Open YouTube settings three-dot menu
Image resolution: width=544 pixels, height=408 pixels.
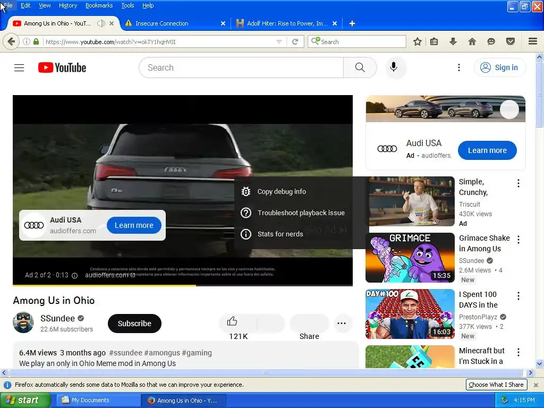458,67
